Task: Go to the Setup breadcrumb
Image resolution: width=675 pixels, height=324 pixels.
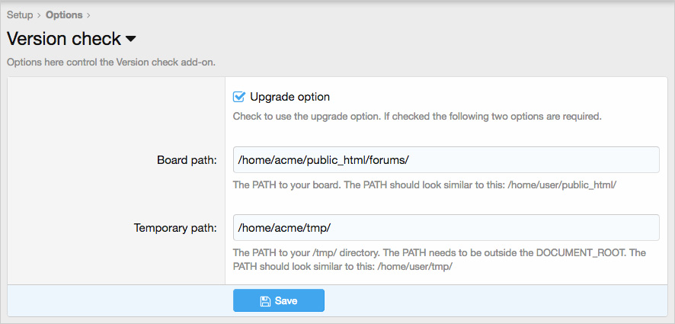Action: tap(20, 14)
